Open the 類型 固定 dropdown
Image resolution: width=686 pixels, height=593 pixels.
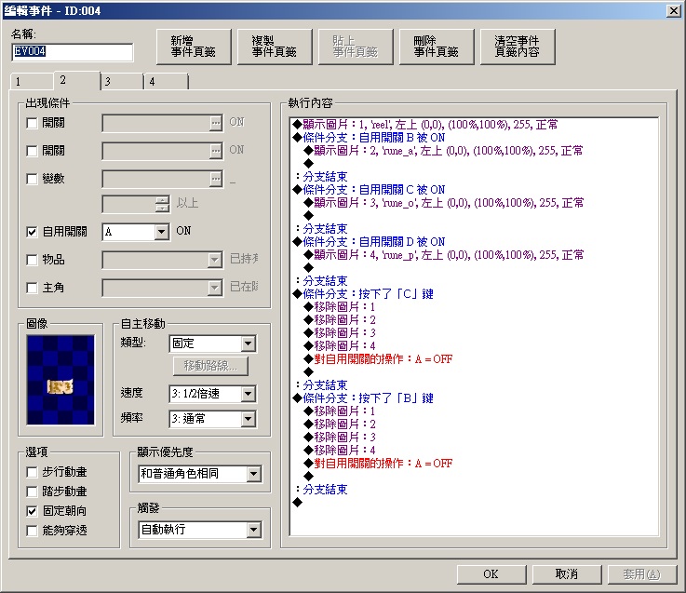(249, 344)
